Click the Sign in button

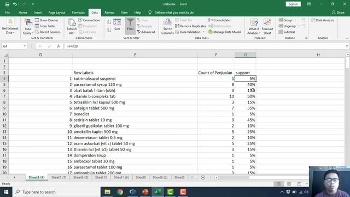(x=293, y=4)
